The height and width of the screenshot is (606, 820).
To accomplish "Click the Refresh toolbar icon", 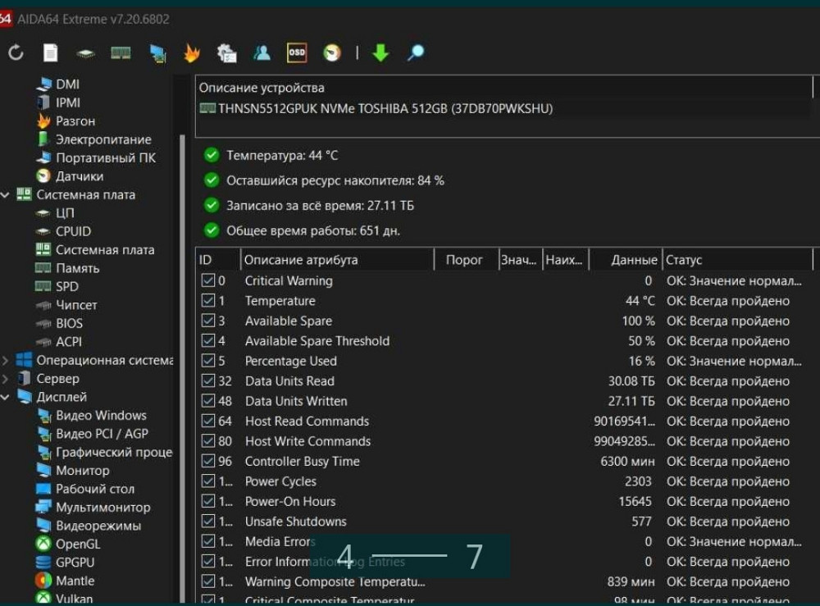I will 16,53.
